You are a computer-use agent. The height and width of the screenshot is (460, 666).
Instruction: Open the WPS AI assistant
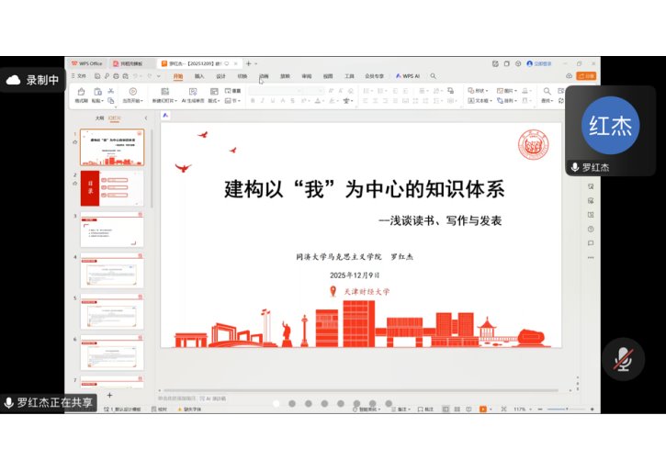click(408, 76)
